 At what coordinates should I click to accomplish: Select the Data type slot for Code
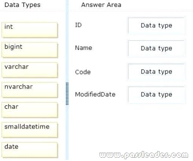(x=156, y=72)
